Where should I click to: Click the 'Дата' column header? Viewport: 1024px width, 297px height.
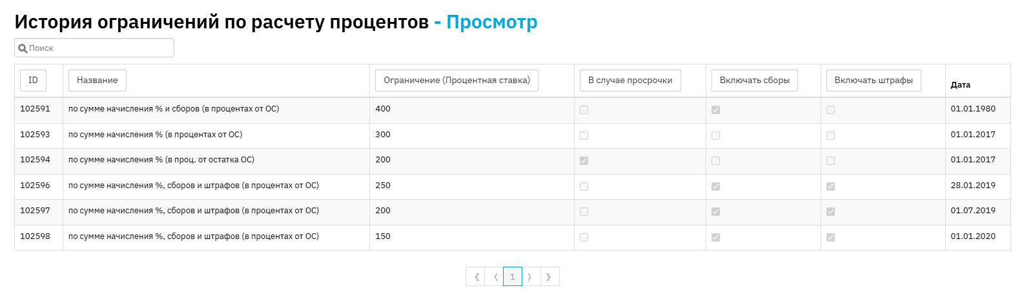[x=960, y=84]
